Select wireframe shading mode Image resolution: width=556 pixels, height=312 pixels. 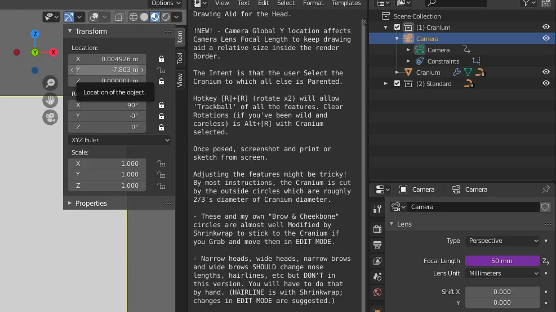[x=134, y=17]
